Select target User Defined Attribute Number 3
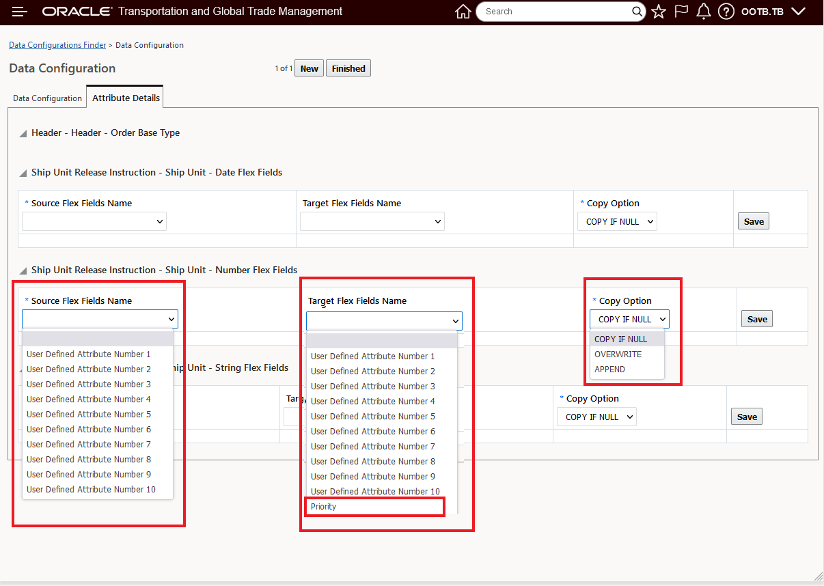824x586 pixels. [382, 387]
